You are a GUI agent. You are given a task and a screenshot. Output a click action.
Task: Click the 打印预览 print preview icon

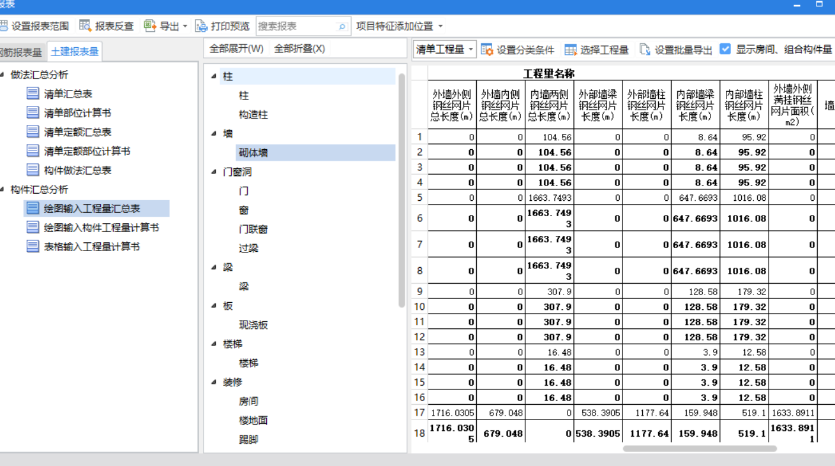201,26
